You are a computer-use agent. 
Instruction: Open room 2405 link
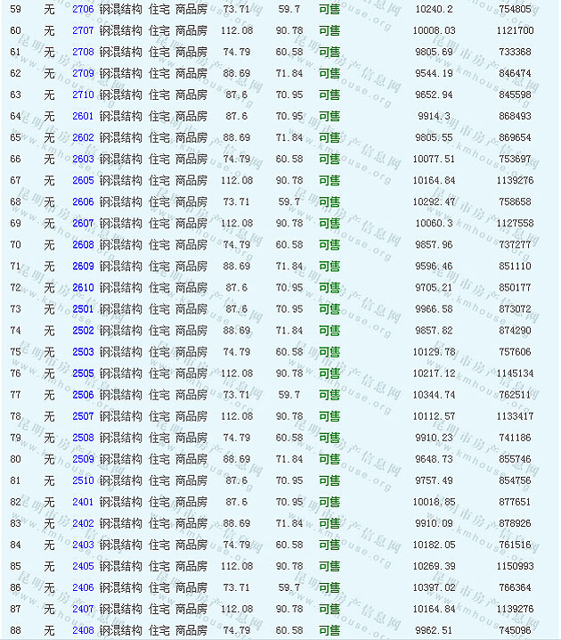click(83, 566)
